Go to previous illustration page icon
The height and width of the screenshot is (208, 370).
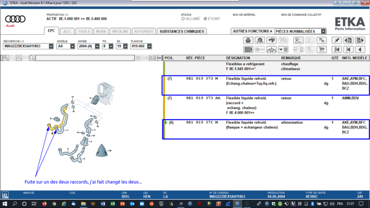(348, 40)
